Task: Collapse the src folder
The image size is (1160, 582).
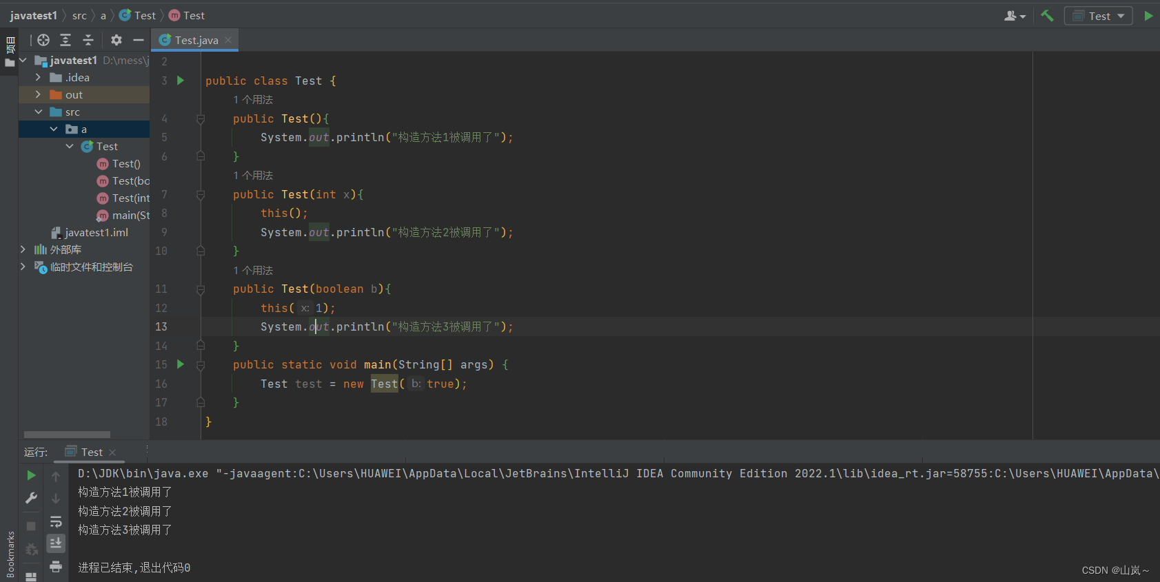Action: [x=39, y=112]
